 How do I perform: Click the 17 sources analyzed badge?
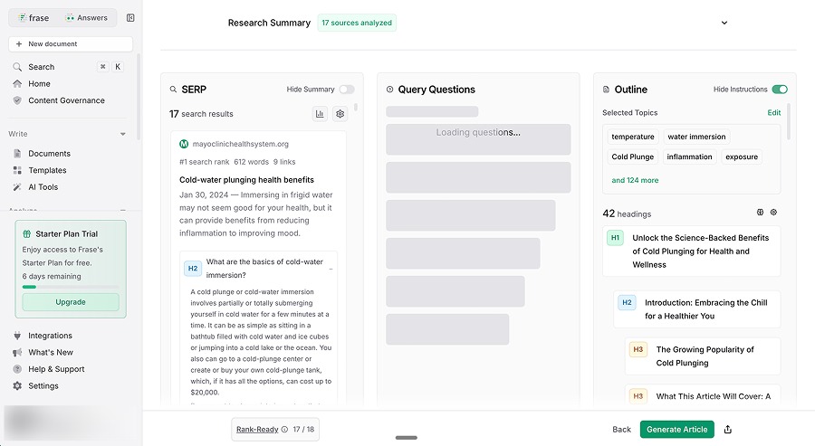click(x=357, y=23)
